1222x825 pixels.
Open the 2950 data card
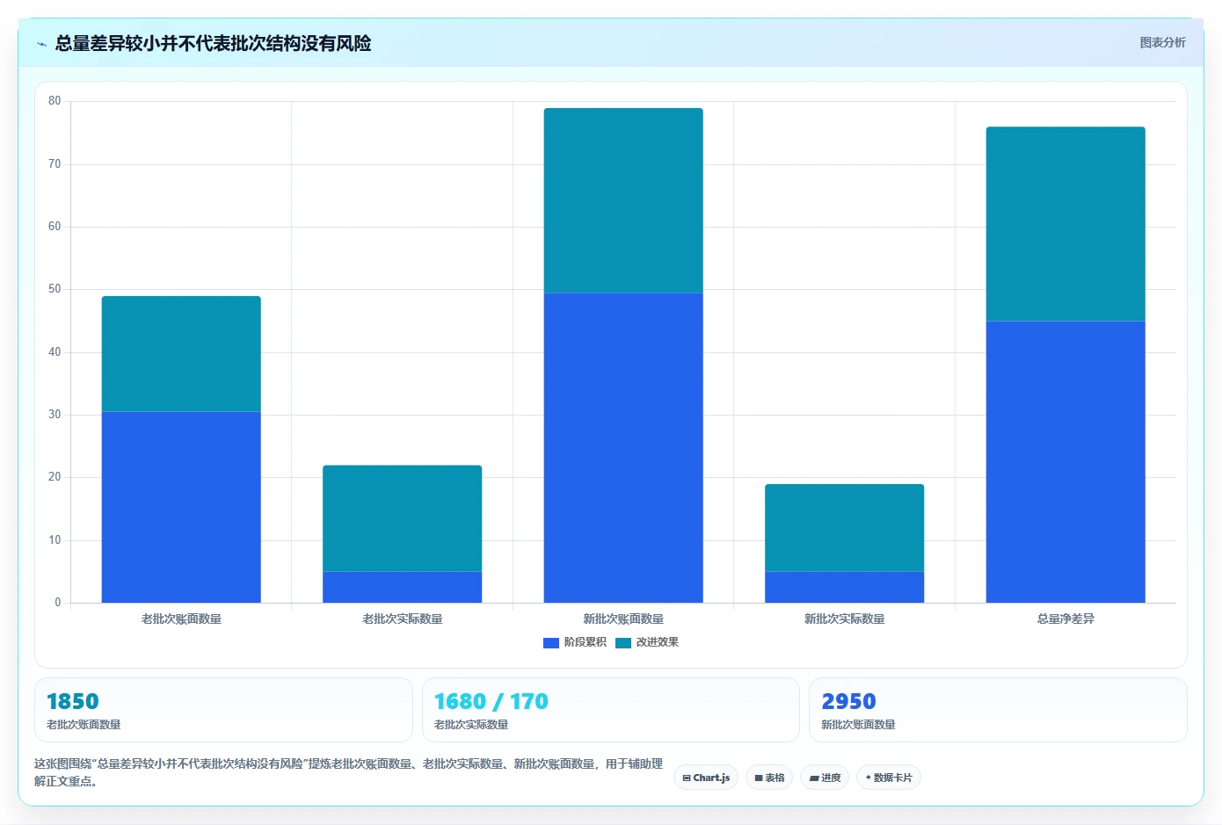click(998, 710)
